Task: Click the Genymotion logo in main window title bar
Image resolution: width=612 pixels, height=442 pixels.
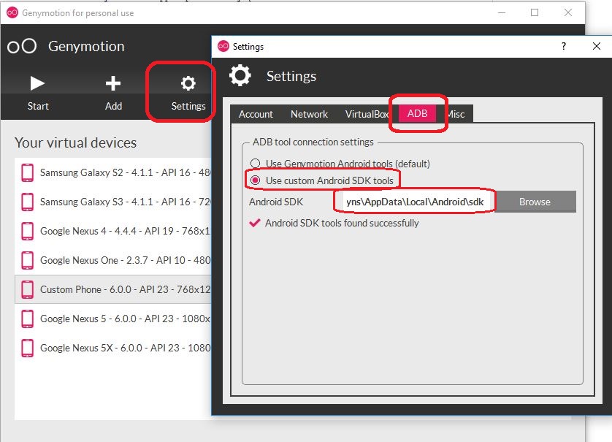Action: [x=12, y=12]
